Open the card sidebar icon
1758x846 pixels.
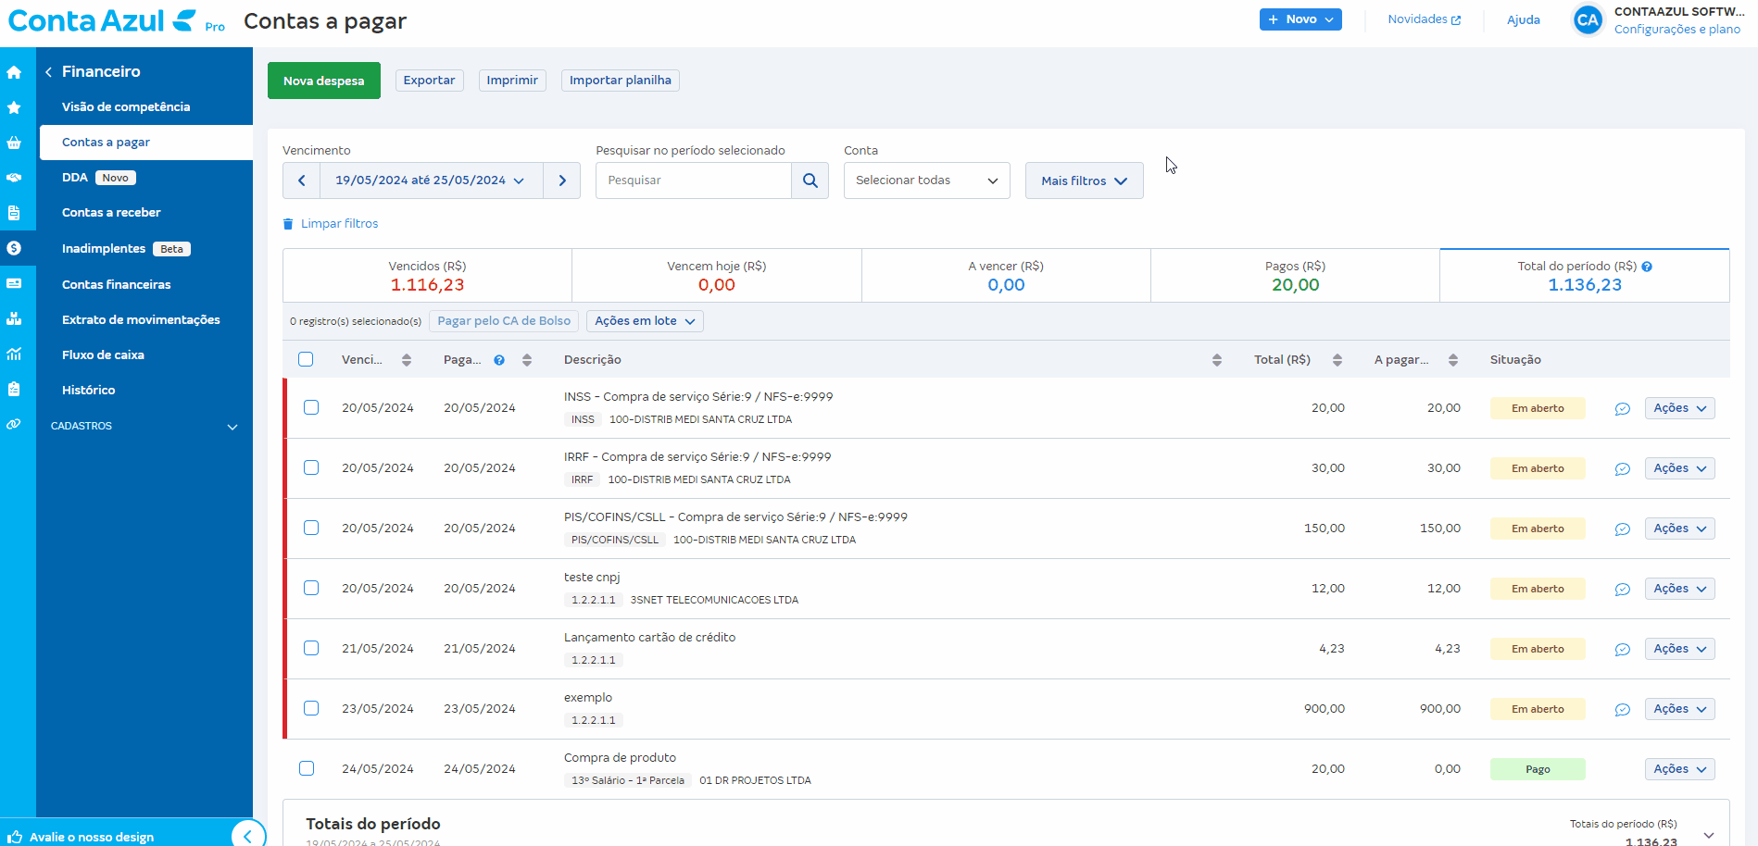click(14, 283)
